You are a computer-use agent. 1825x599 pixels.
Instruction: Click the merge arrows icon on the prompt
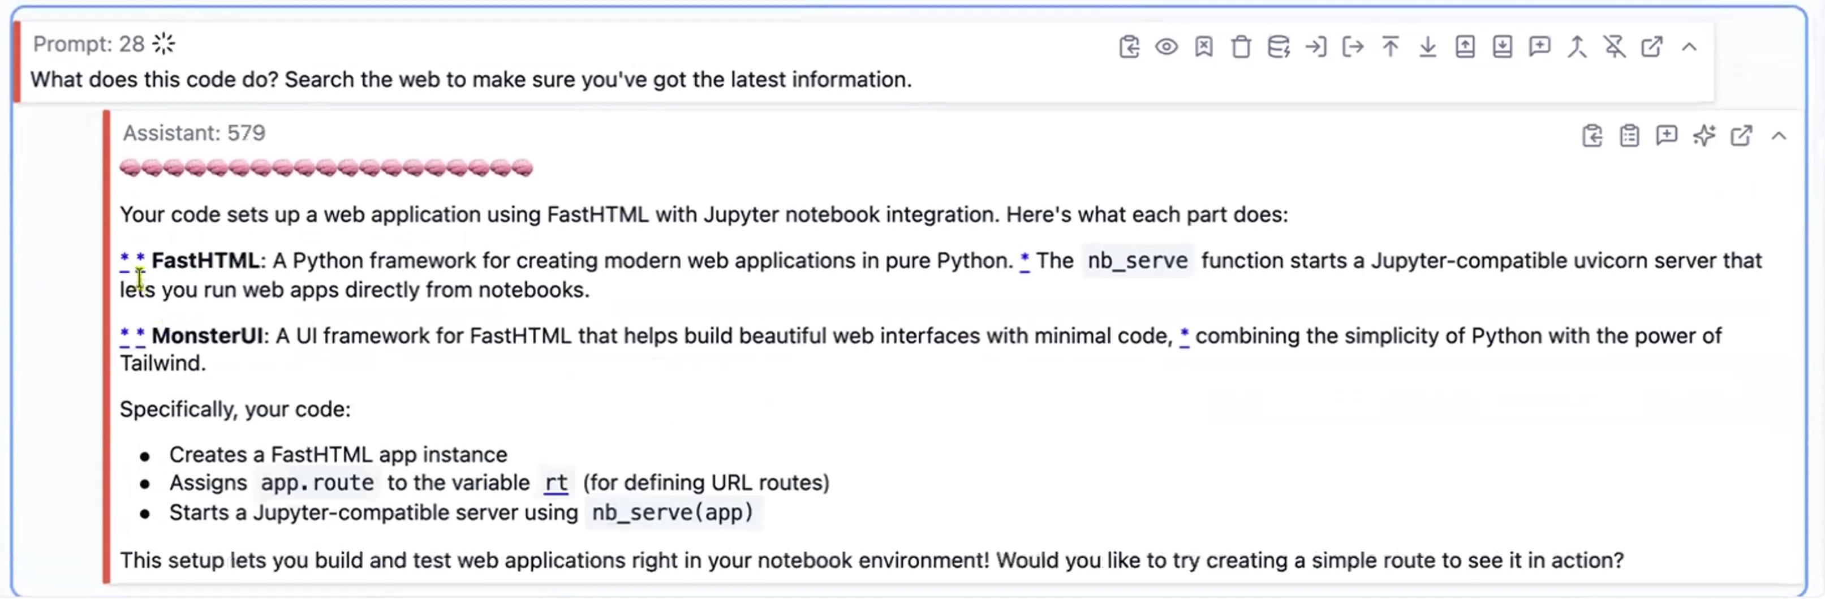click(1577, 48)
